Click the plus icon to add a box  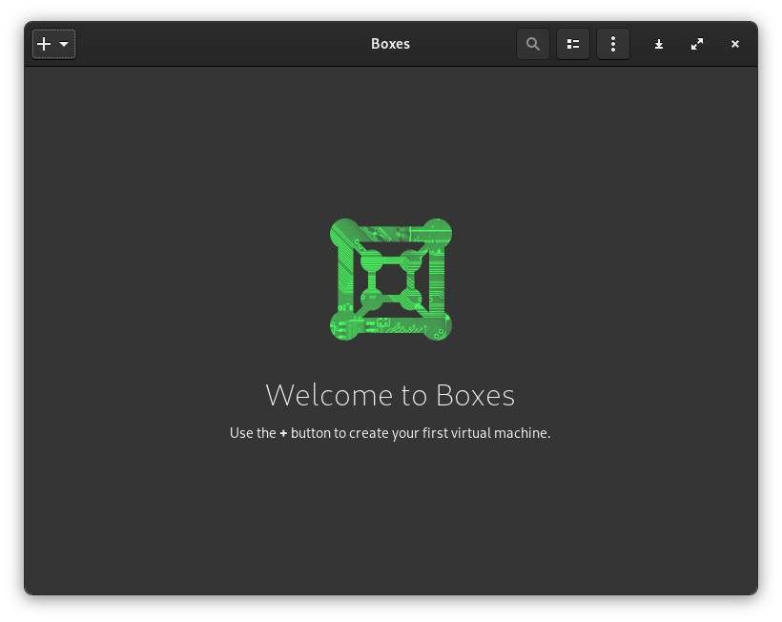[x=44, y=44]
